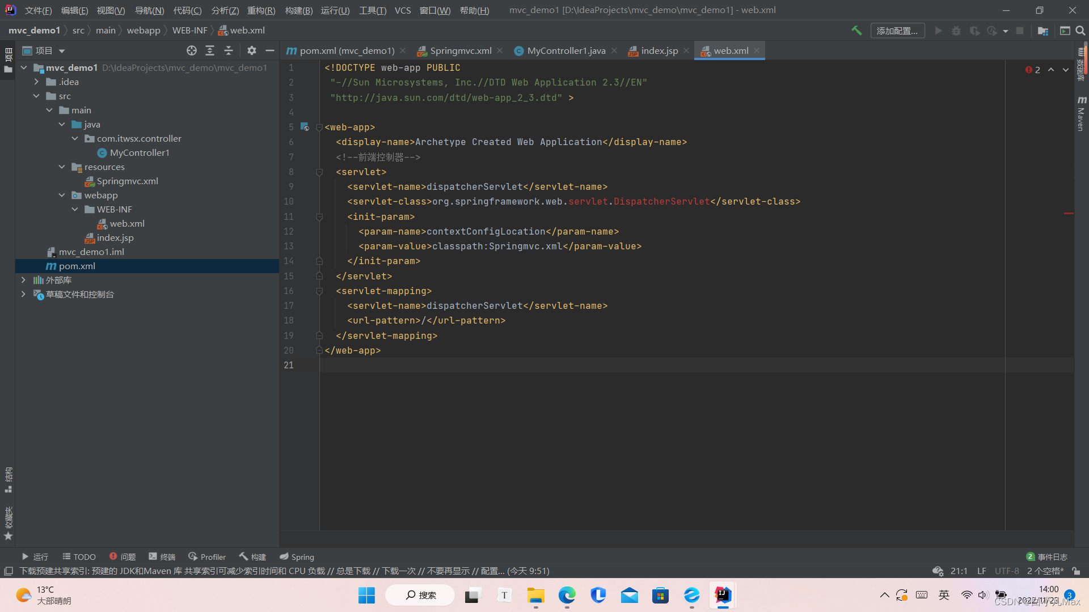This screenshot has width=1089, height=612.
Task: Open the 重构(R) menu
Action: pos(261,10)
